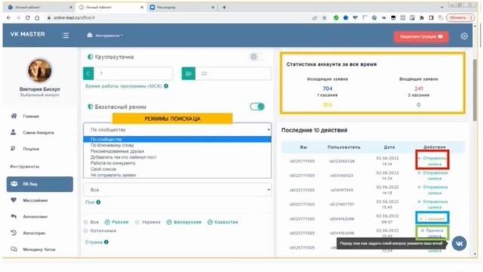
Task: Click the Смена Аккаунта person icon
Action: [14, 132]
